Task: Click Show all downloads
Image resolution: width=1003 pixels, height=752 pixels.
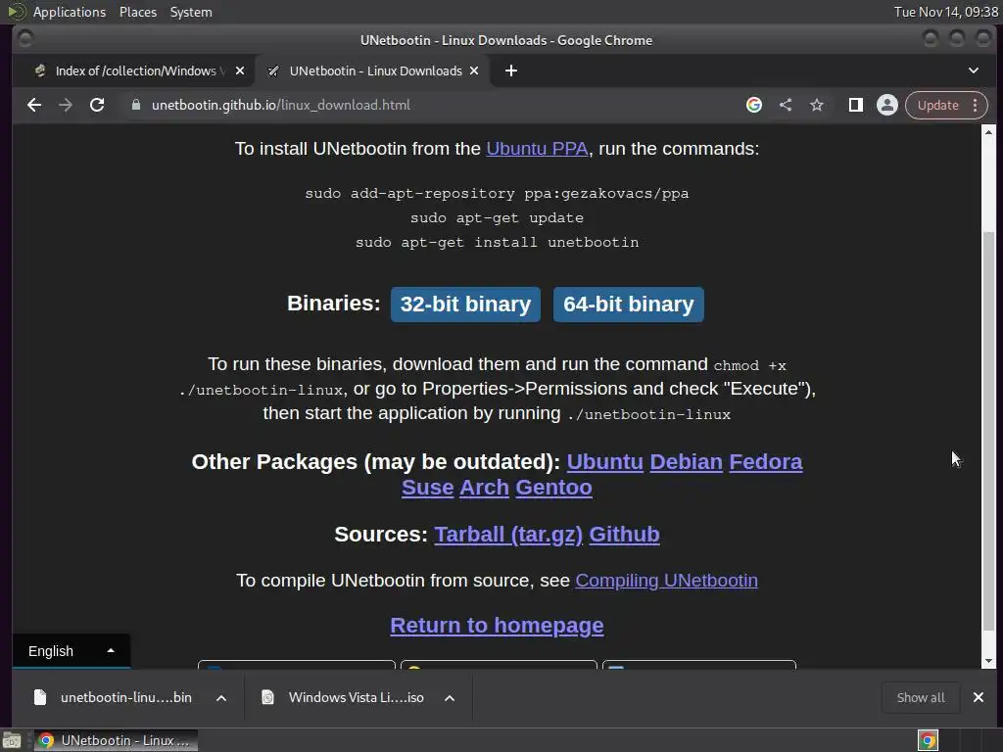Action: click(921, 697)
